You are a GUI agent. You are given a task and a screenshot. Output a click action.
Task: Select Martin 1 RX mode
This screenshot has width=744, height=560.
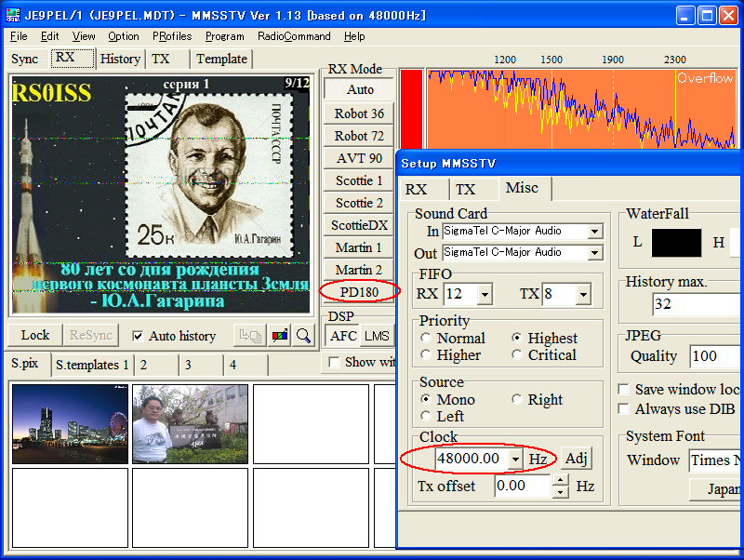pos(359,247)
